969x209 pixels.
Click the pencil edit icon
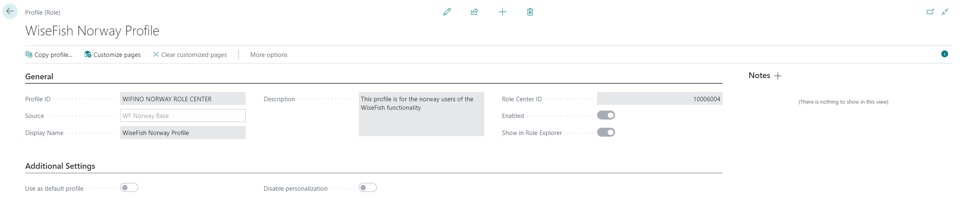[x=447, y=12]
